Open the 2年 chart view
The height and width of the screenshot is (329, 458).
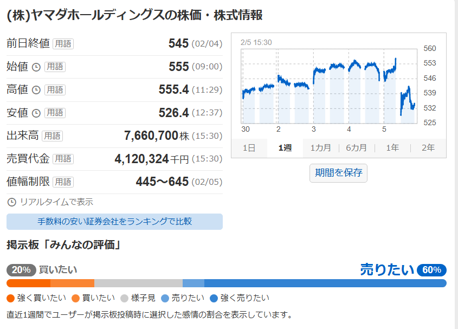[x=428, y=147]
